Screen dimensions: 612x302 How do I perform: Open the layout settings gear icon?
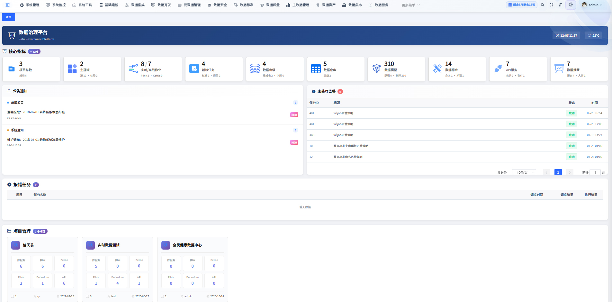coord(571,5)
